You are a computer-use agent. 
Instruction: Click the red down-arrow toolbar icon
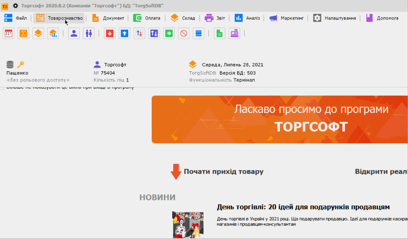pyautogui.click(x=110, y=34)
